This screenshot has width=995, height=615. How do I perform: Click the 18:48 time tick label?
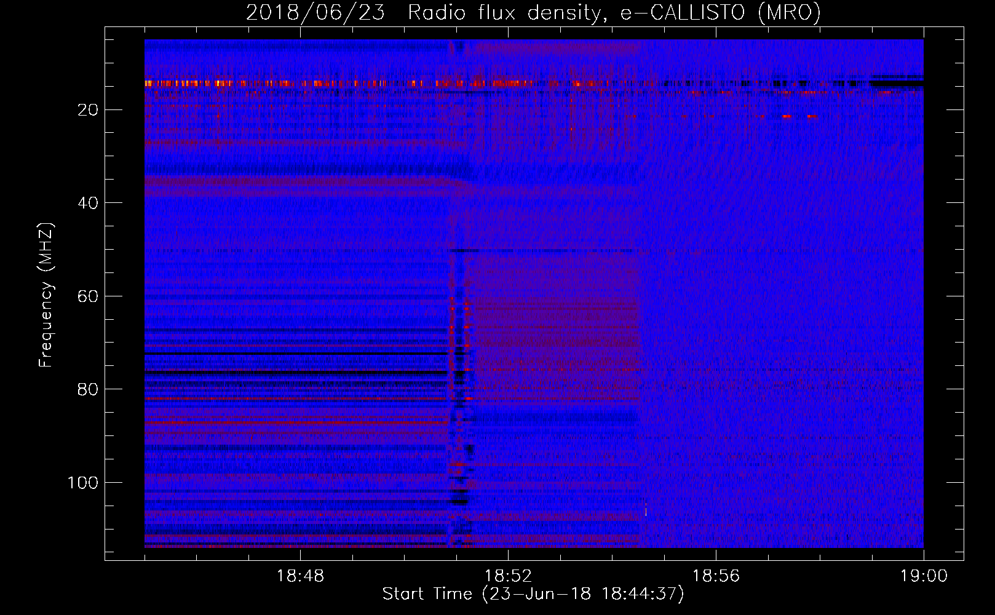click(300, 576)
